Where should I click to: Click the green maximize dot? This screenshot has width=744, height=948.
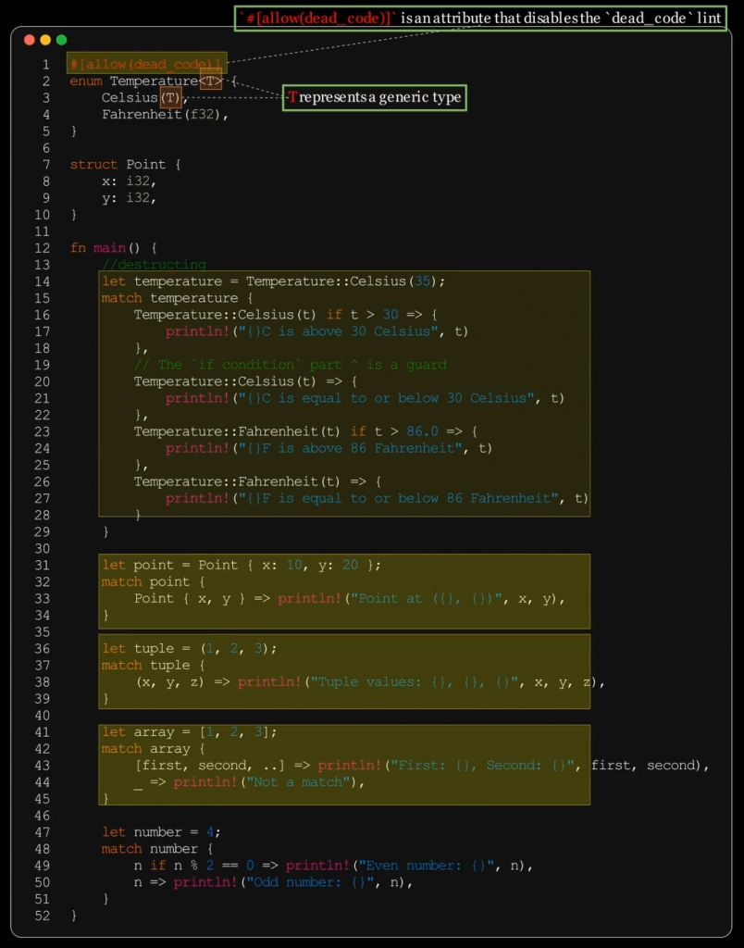[61, 40]
